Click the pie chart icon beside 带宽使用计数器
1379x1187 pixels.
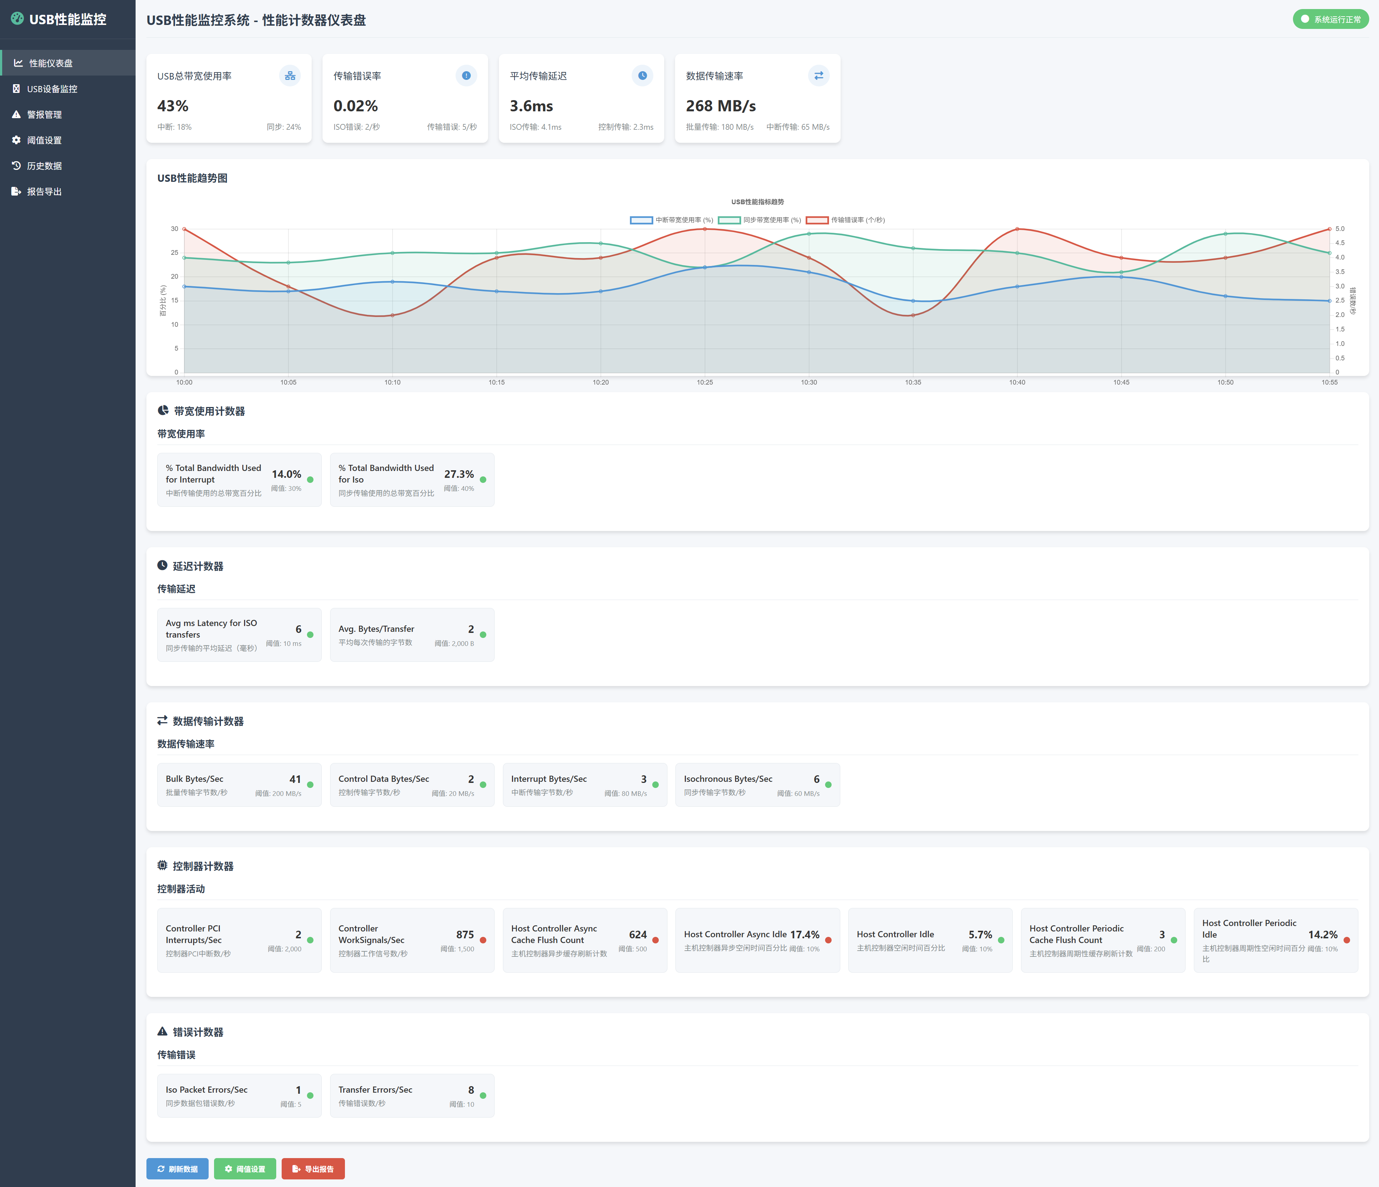(x=163, y=411)
